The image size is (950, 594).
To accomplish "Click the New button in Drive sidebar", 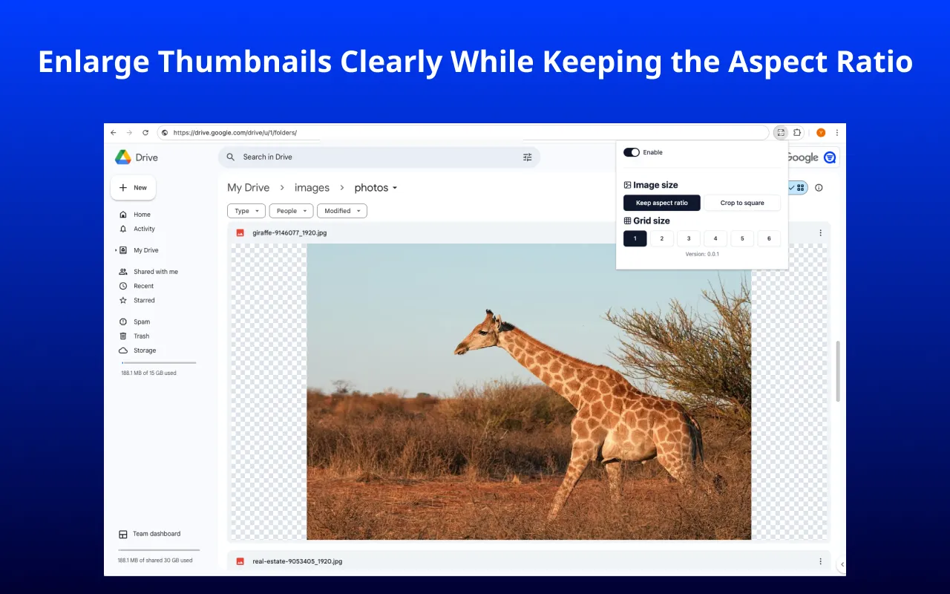I will [x=133, y=187].
